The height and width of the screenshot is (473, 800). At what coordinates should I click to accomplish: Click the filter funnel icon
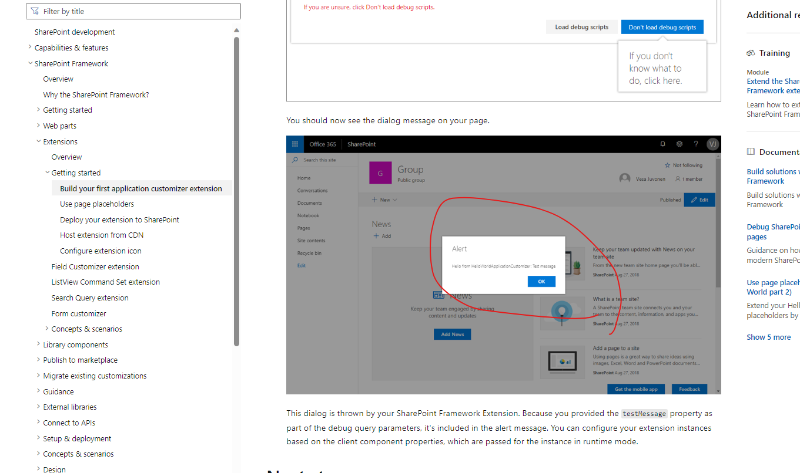35,11
